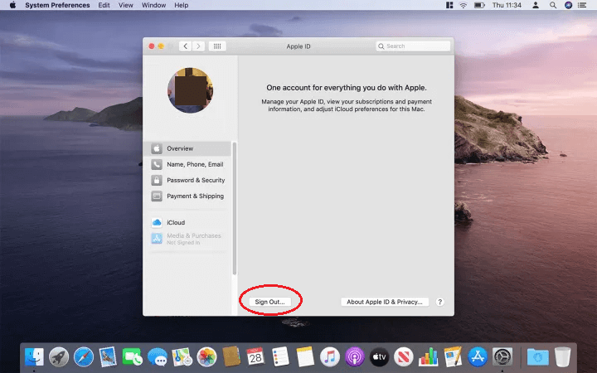This screenshot has height=373, width=597.
Task: Open Apple TV app from Dock
Action: (x=379, y=357)
